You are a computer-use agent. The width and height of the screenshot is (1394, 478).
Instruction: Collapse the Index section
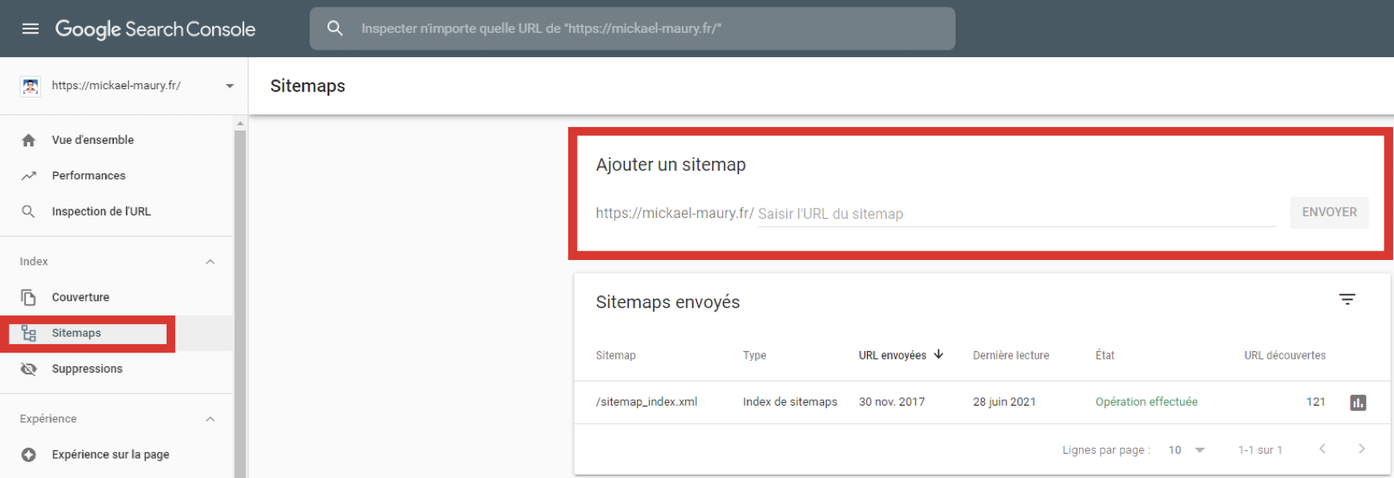tap(210, 262)
